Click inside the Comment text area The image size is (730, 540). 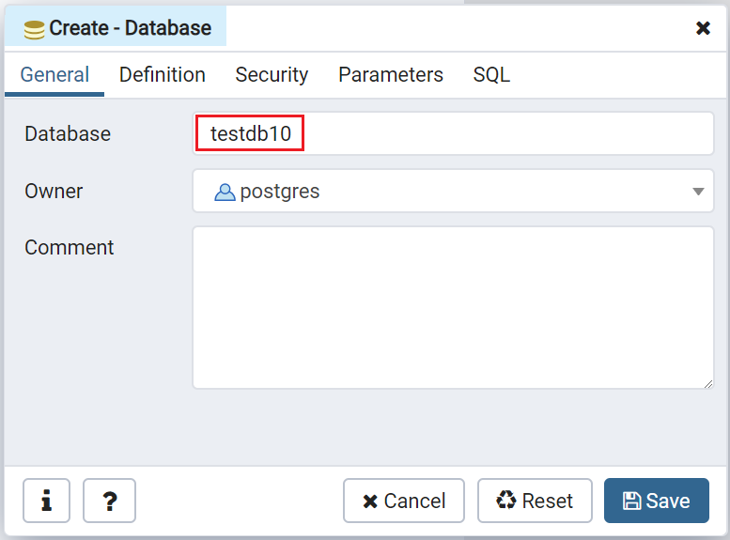click(x=453, y=307)
